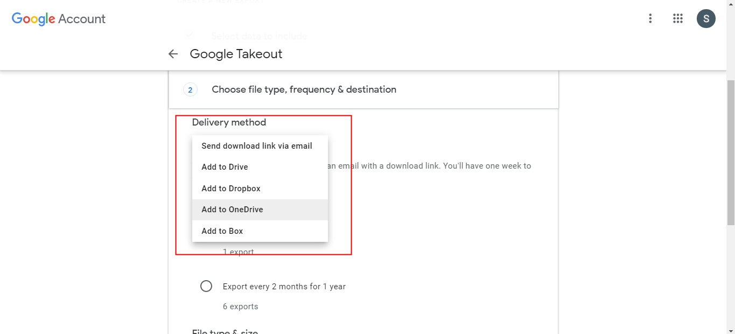Choose Add to OneDrive delivery option

232,210
